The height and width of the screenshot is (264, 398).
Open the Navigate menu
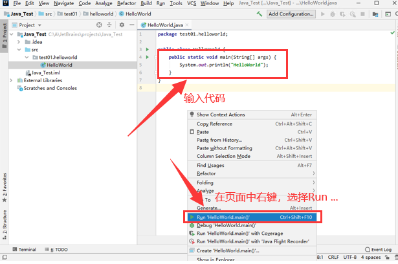[63, 3]
